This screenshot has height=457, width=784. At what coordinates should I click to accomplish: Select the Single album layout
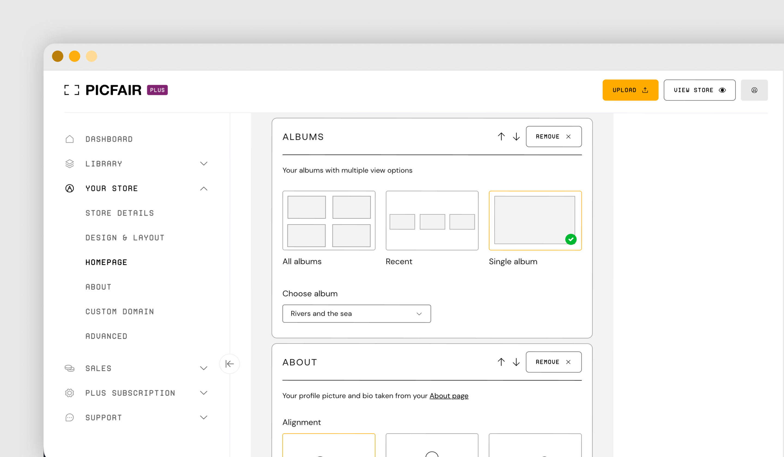535,220
